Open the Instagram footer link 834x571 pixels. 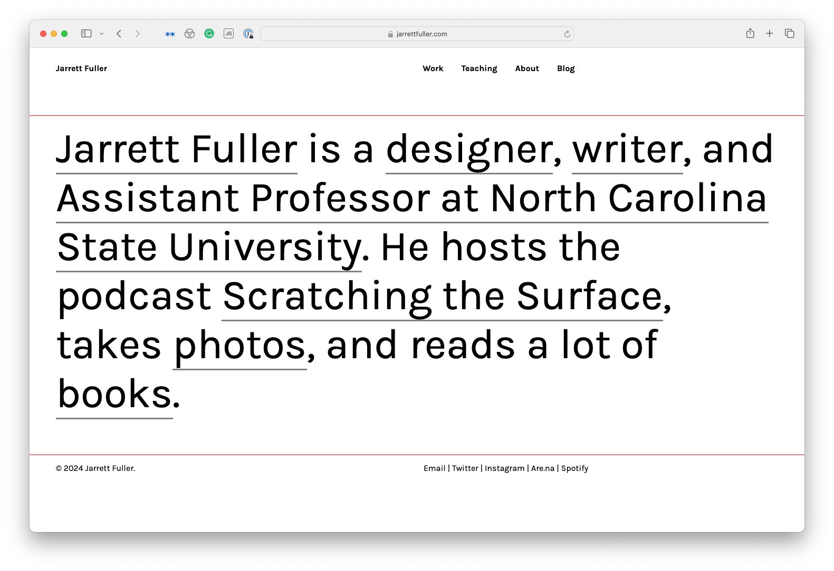coord(504,468)
